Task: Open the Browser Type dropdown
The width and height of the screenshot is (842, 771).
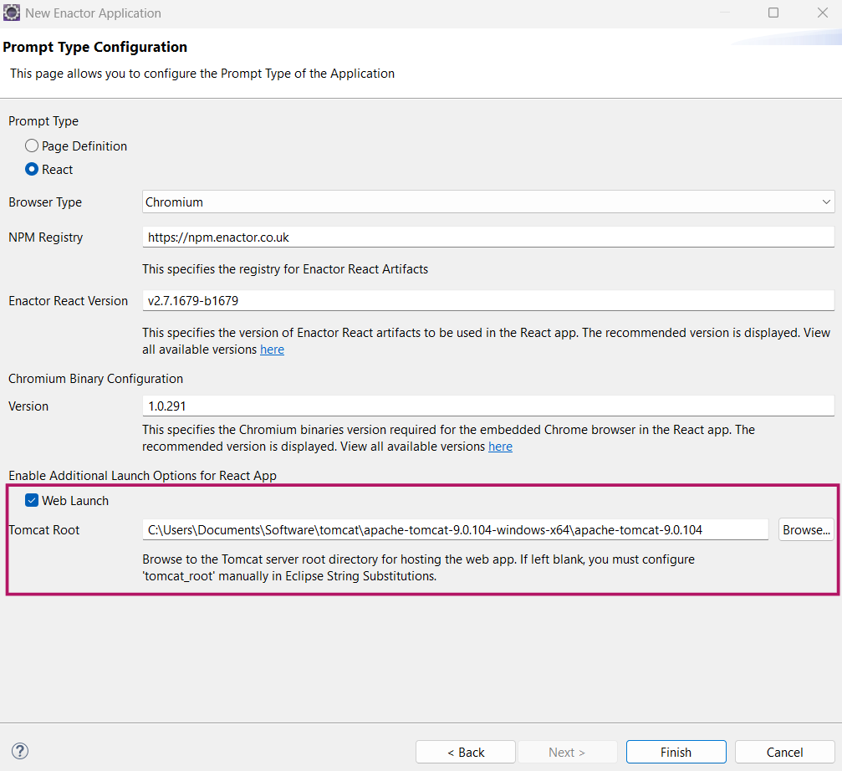Action: coord(488,202)
